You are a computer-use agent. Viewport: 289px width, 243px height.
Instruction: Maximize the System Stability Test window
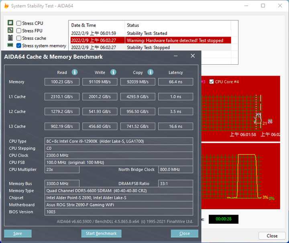pyautogui.click(x=263, y=6)
